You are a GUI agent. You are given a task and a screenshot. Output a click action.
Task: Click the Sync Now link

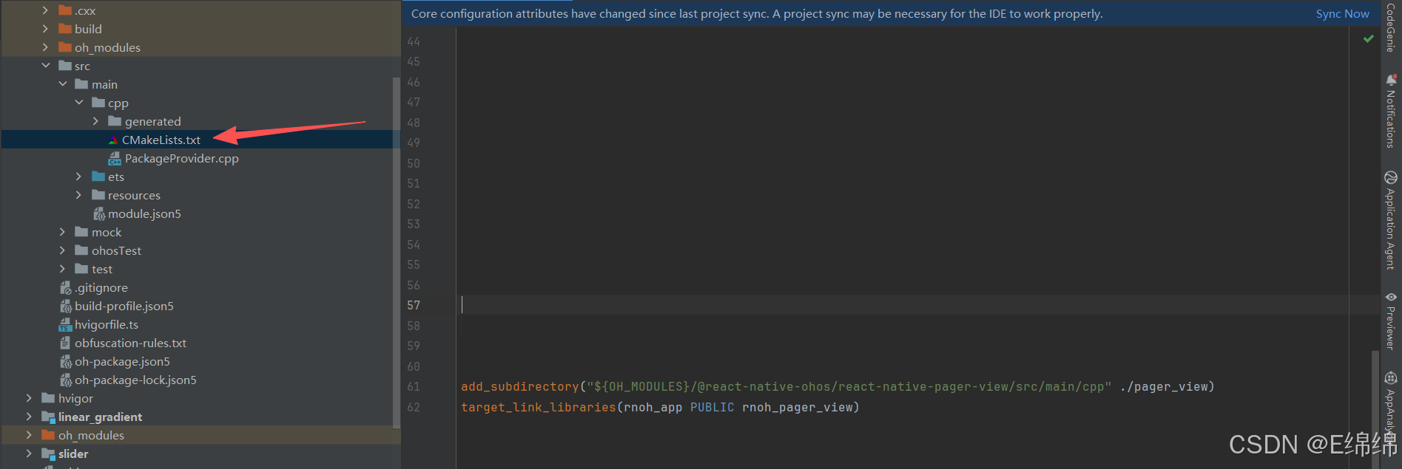point(1342,14)
